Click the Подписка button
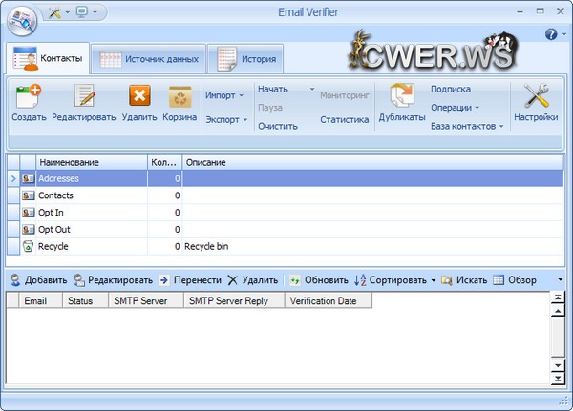Screen dimensions: 573x411 [450, 89]
